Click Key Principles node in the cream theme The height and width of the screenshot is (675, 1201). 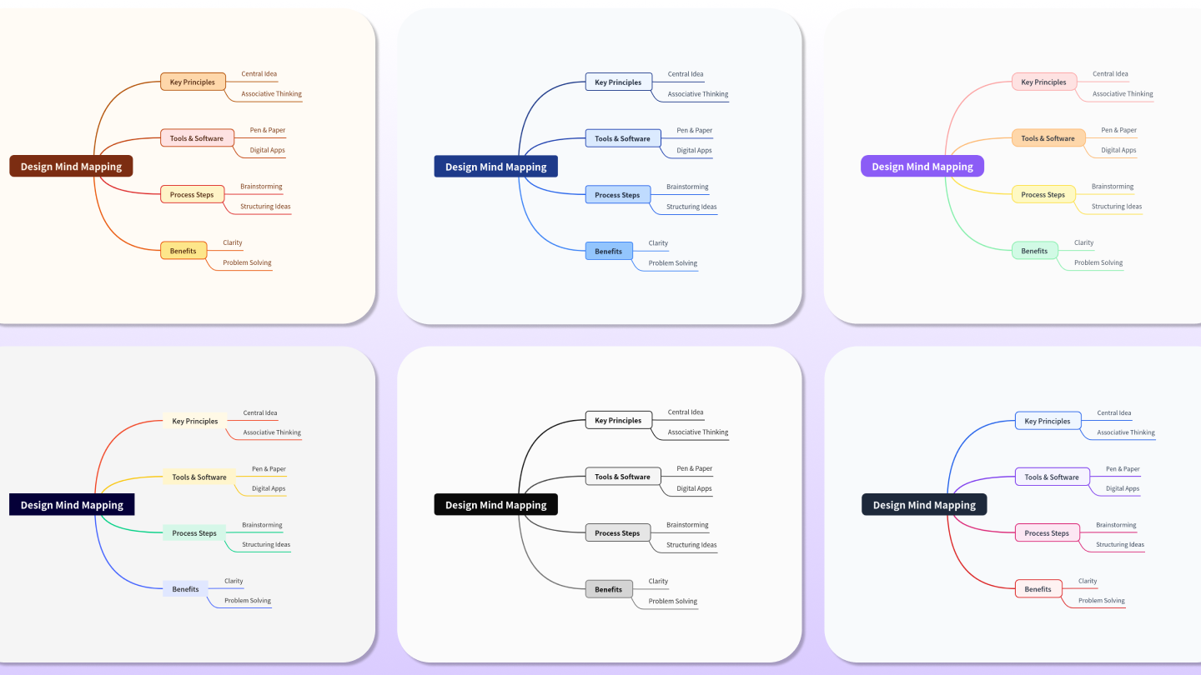coord(193,82)
